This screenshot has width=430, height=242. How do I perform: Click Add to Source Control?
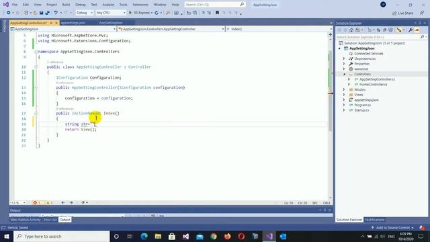(x=392, y=228)
